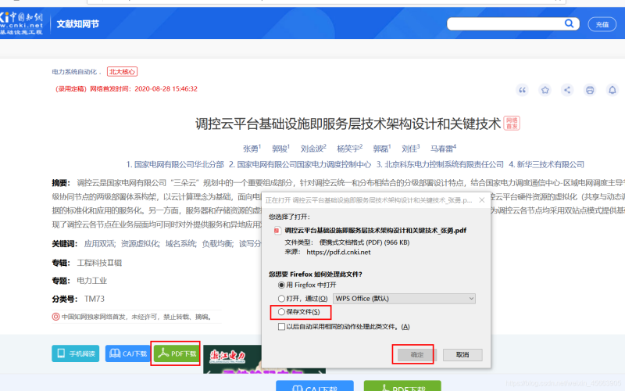
Task: Open author 杨笑宇 link
Action: [348, 149]
